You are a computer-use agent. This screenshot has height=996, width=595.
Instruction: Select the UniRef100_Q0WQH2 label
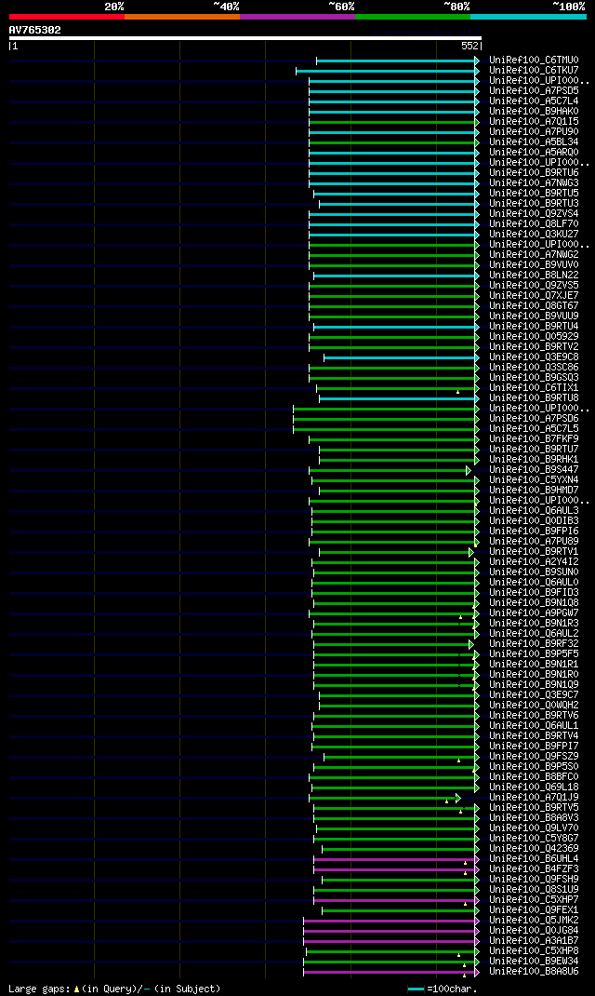534,705
